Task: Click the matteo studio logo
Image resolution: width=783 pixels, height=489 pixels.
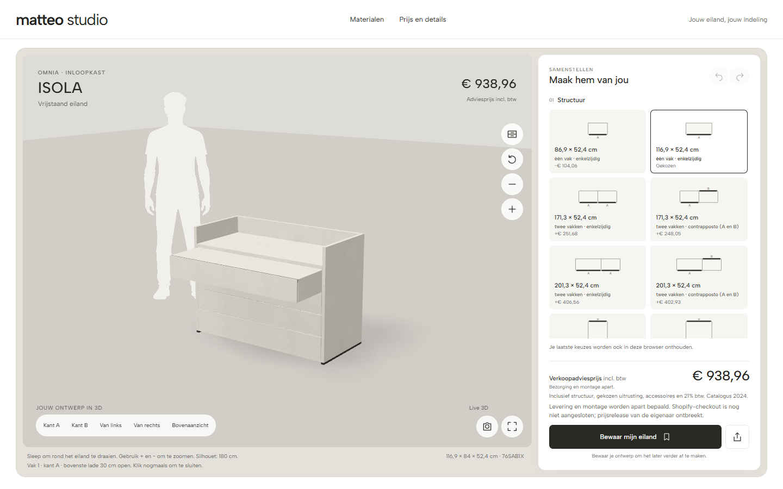Action: (x=62, y=20)
